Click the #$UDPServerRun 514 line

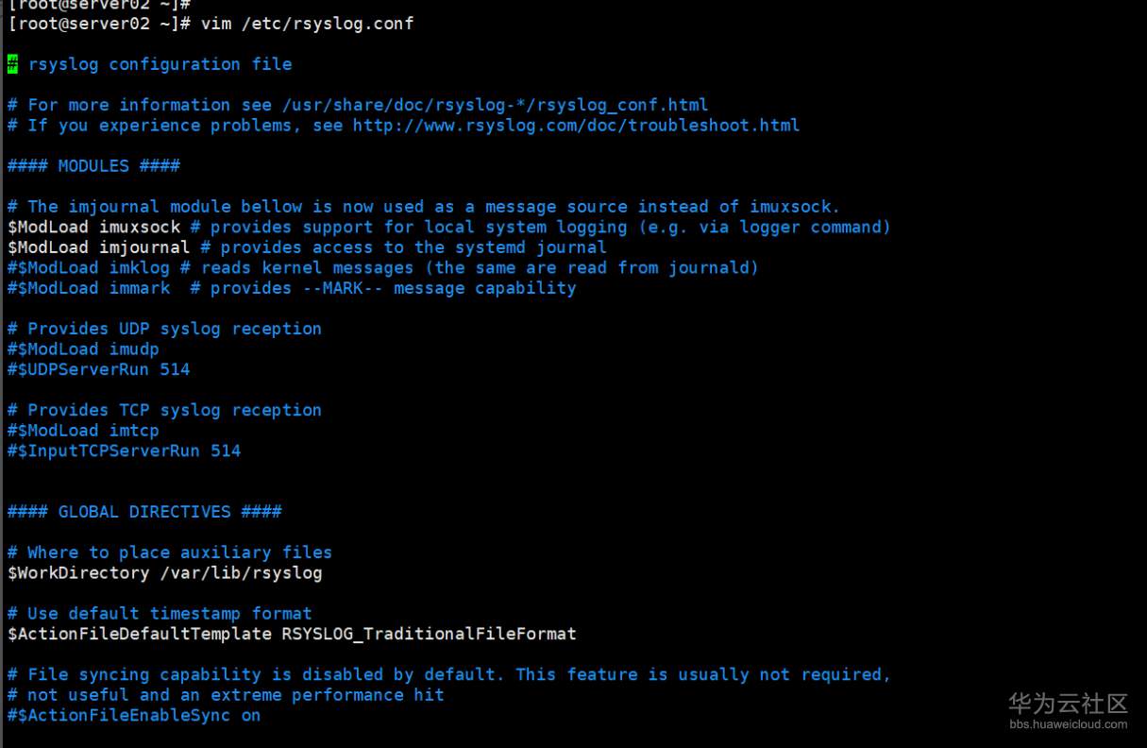[98, 370]
